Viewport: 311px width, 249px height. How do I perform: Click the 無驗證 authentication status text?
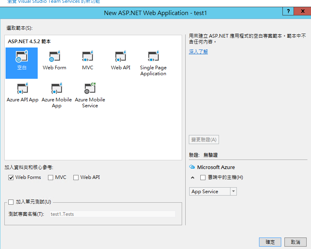pyautogui.click(x=211, y=155)
